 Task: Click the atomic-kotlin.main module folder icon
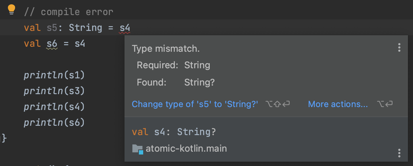point(137,149)
